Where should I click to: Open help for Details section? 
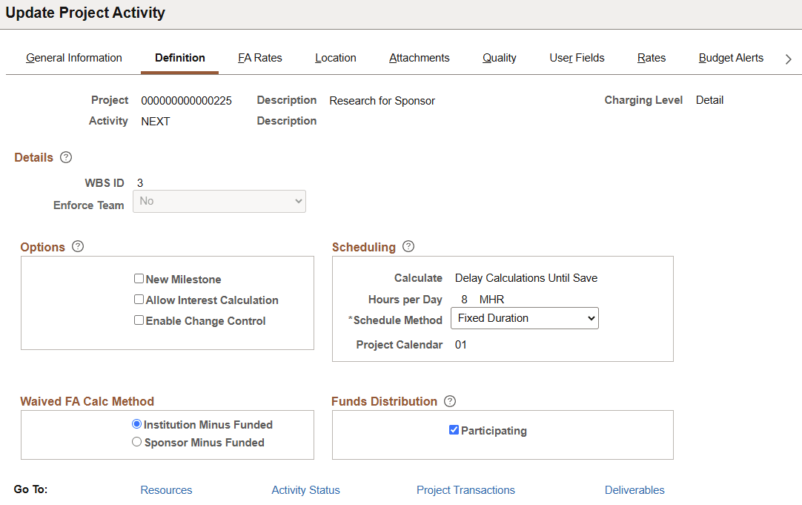point(66,157)
